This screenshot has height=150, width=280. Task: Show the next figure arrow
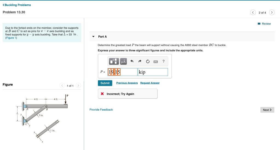[78, 85]
